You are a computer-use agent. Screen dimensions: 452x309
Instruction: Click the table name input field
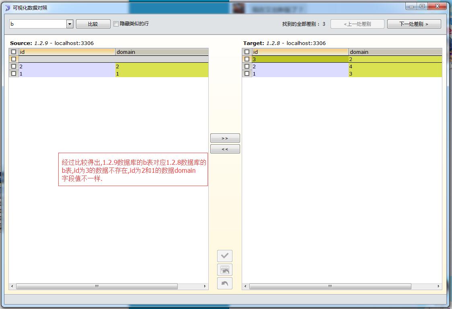pos(37,24)
